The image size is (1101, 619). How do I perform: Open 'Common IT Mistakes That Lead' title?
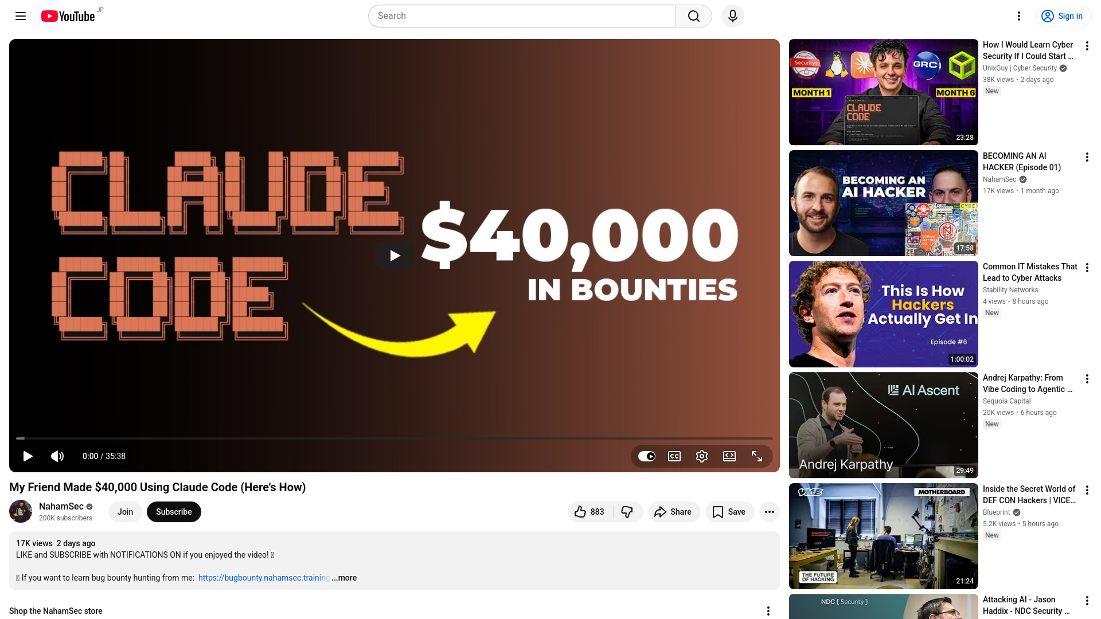click(x=1030, y=272)
